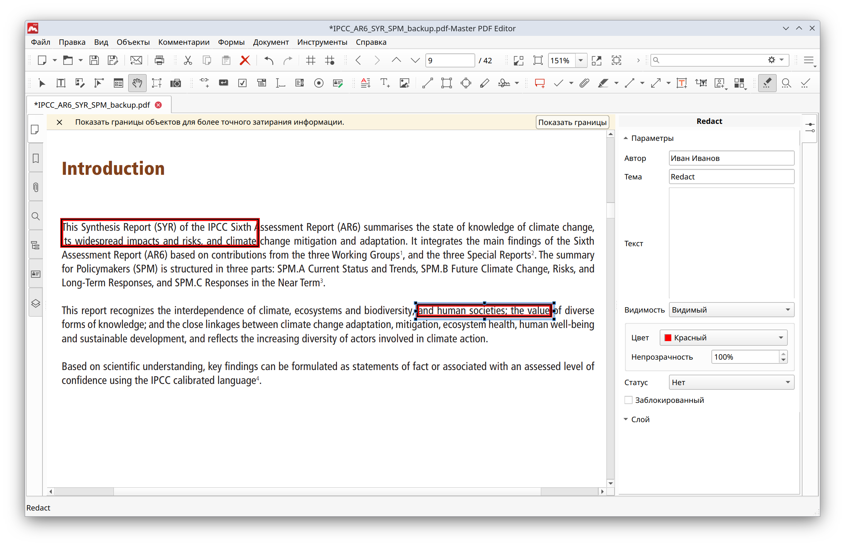Click the Open file folder icon
Image resolution: width=845 pixels, height=546 pixels.
tap(68, 60)
